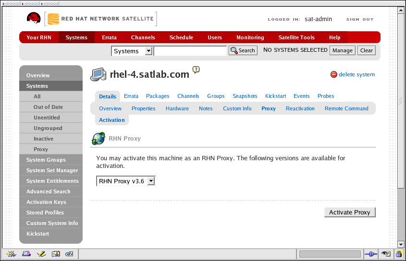Viewport: 406px width, 261px height.
Task: Click the online/offline plug icon in status bar
Action: [x=371, y=254]
